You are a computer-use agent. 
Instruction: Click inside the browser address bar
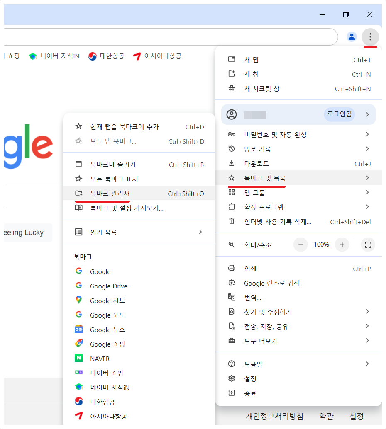tap(166, 37)
